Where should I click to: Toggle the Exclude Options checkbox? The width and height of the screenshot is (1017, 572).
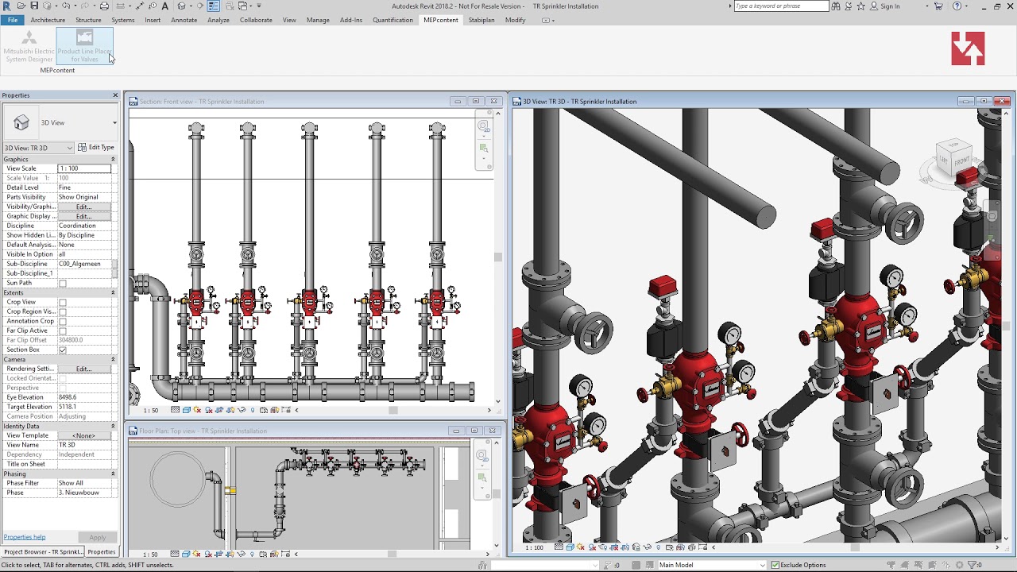tap(775, 565)
